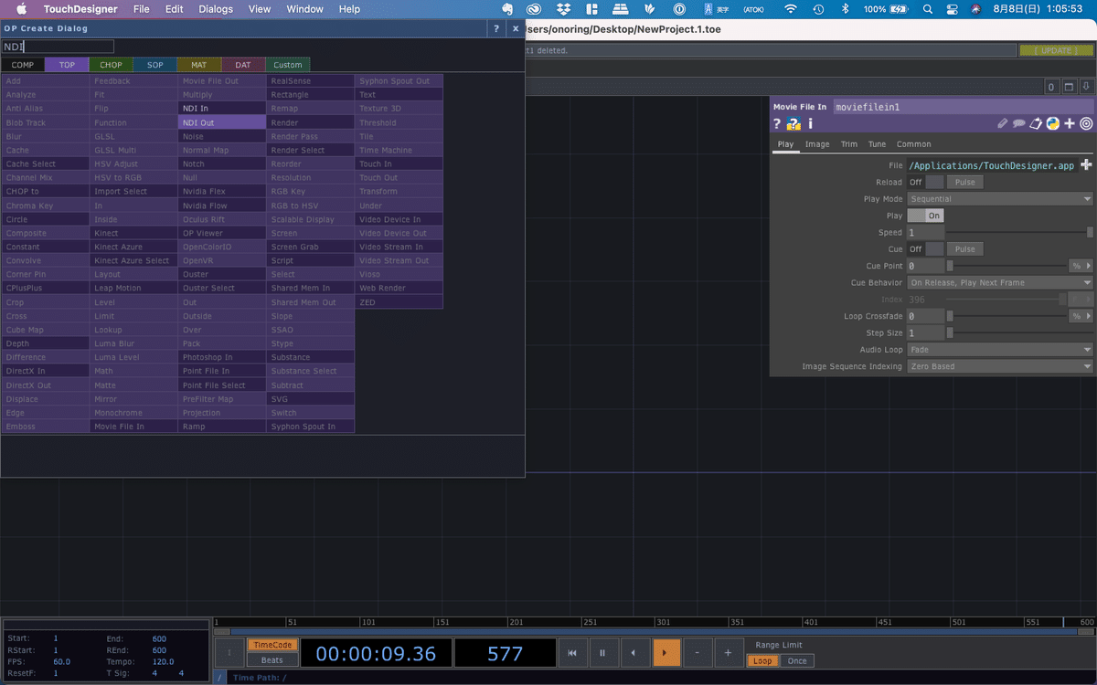1097x685 pixels.
Task: Open the Audio Loop dropdown
Action: click(x=1000, y=349)
